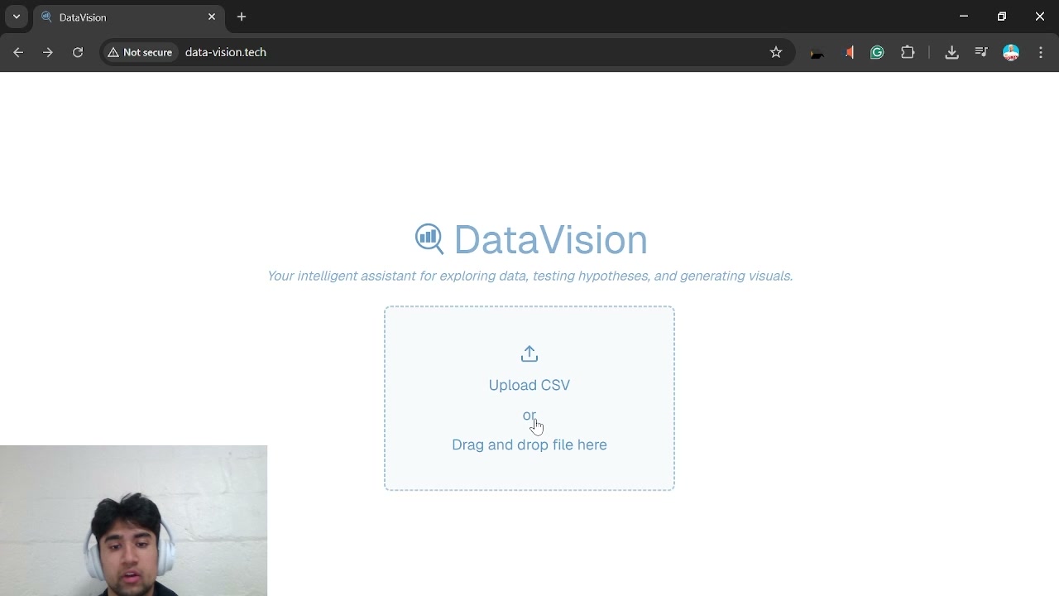
Task: Click the orange megaphone extension icon
Action: click(849, 52)
